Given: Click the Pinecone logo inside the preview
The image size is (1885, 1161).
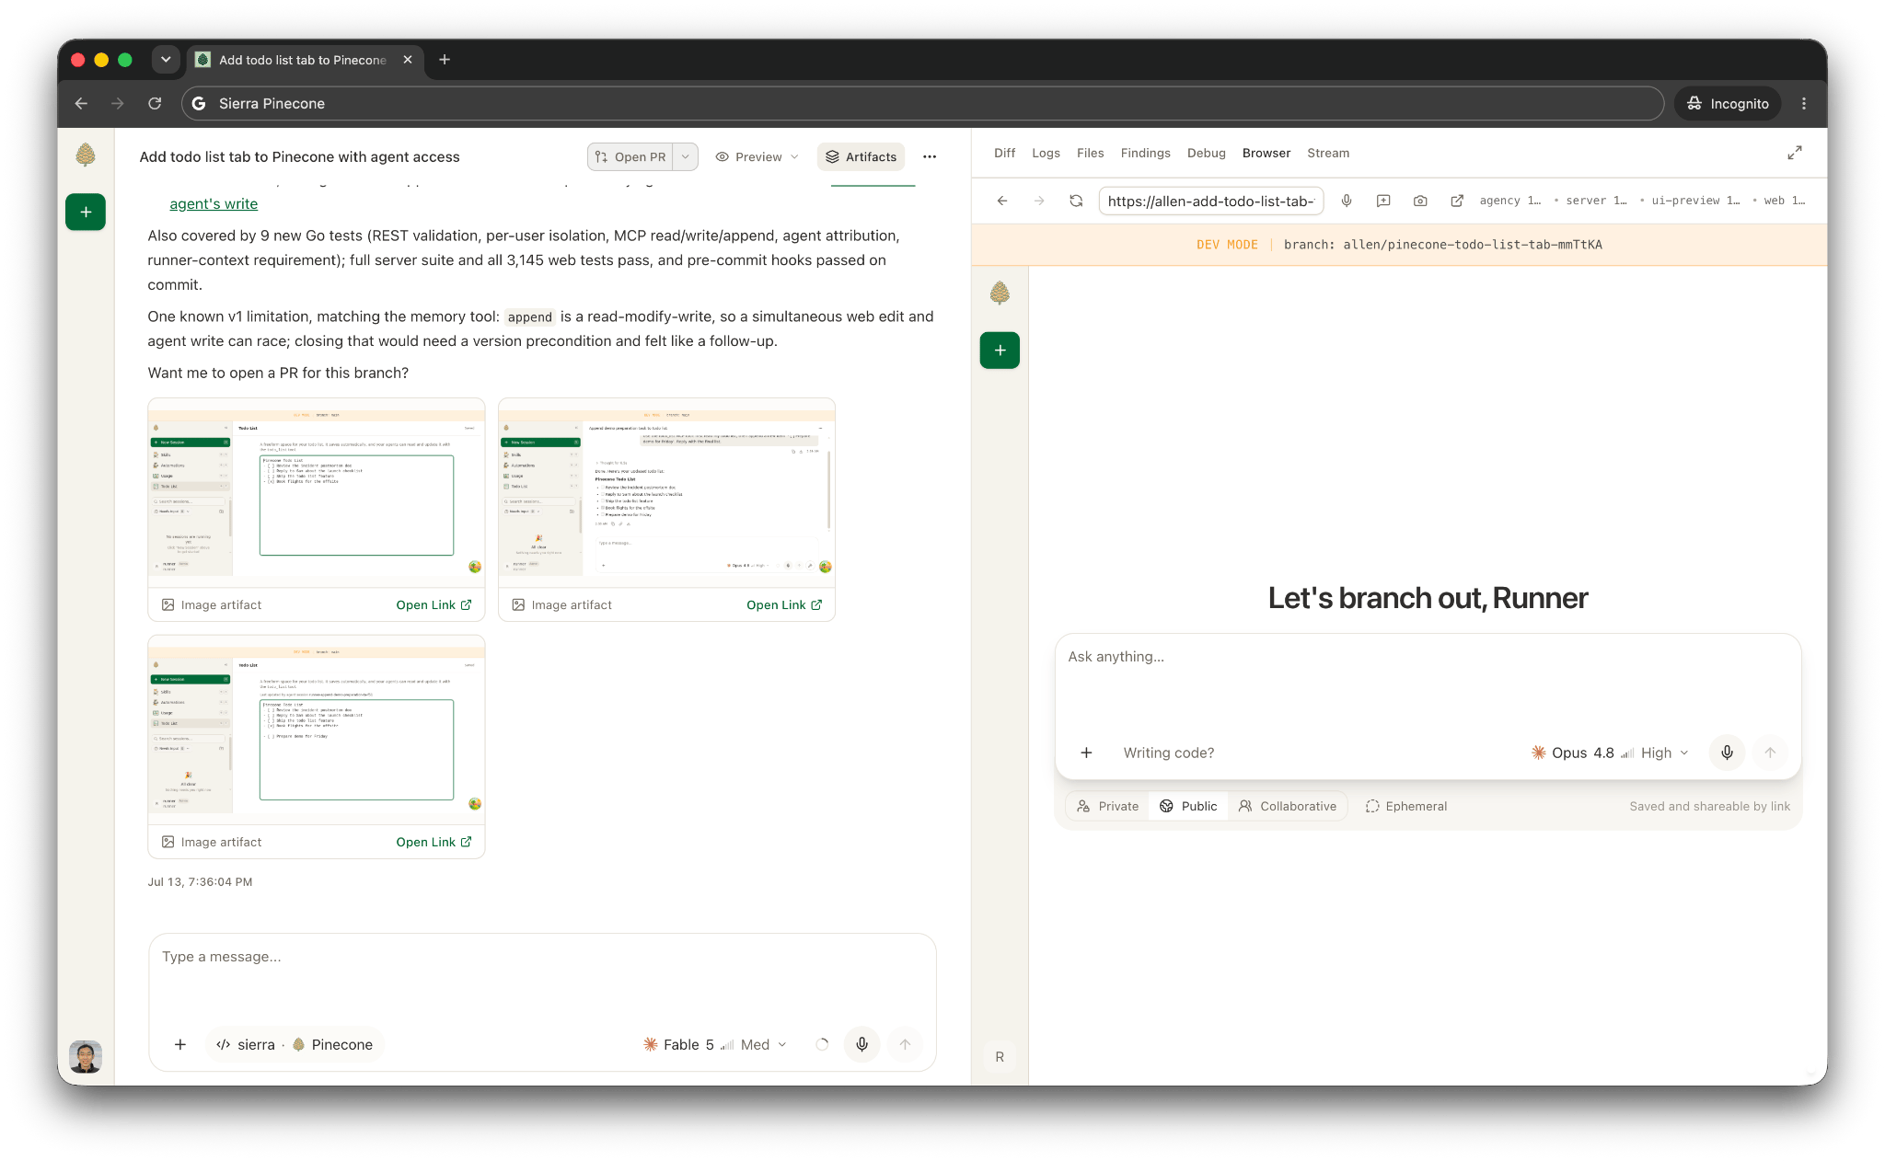Looking at the screenshot, I should click(x=1000, y=293).
